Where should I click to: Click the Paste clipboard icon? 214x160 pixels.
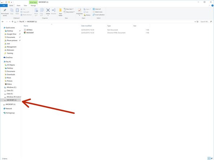pos(17,10)
